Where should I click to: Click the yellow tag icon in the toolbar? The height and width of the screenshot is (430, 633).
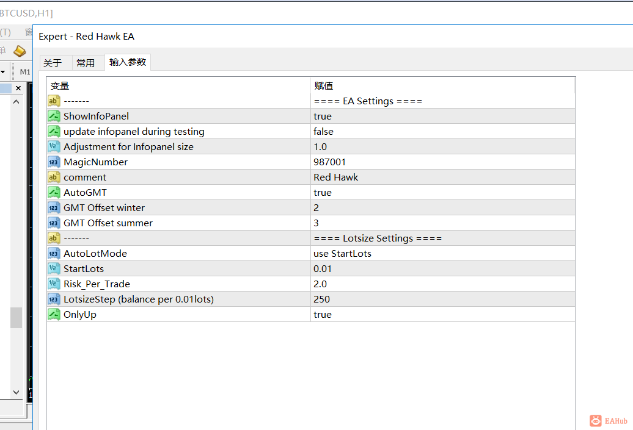tap(20, 51)
